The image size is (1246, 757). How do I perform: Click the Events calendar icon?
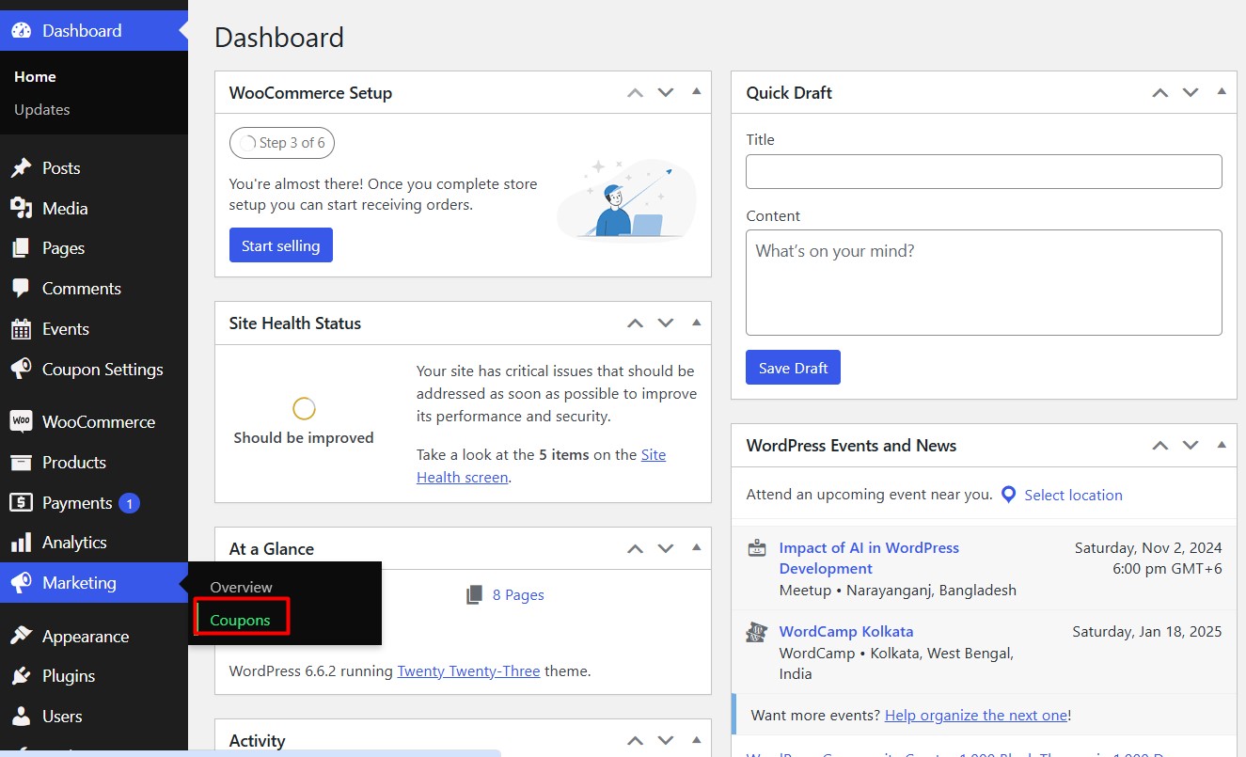[21, 329]
